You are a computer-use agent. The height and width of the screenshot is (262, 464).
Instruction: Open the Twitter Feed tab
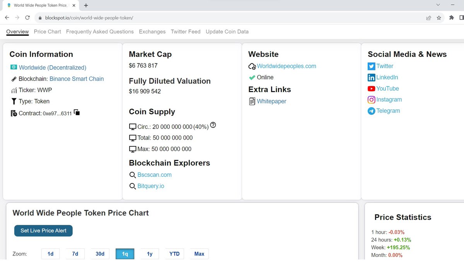tap(186, 32)
